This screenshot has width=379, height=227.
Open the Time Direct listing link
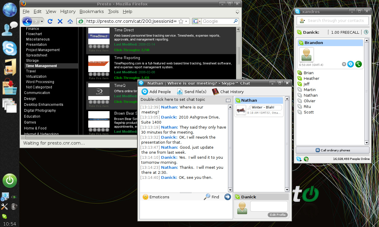(124, 30)
